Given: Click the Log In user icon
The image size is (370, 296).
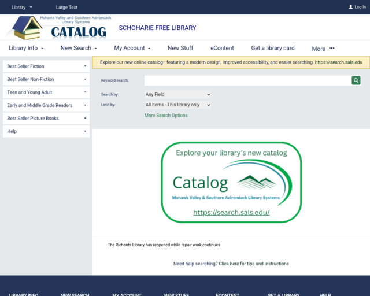Looking at the screenshot, I should [351, 7].
